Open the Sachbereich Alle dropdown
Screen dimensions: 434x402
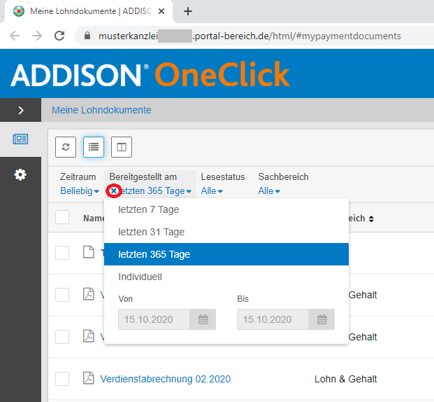point(269,191)
